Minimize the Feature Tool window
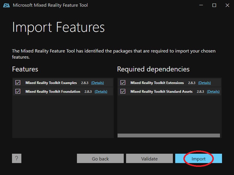This screenshot has width=234, height=175. point(201,5)
